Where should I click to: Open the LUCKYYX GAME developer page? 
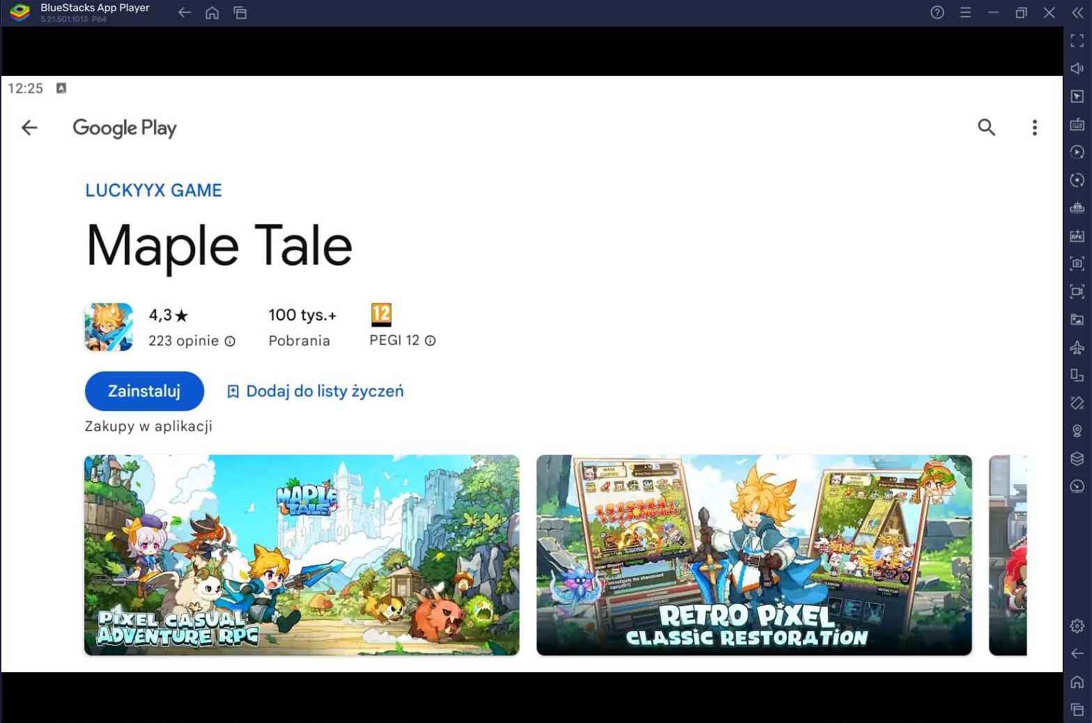[x=153, y=190]
